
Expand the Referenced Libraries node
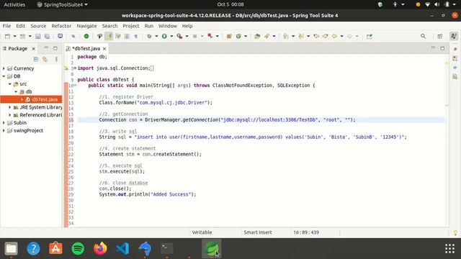[9, 115]
